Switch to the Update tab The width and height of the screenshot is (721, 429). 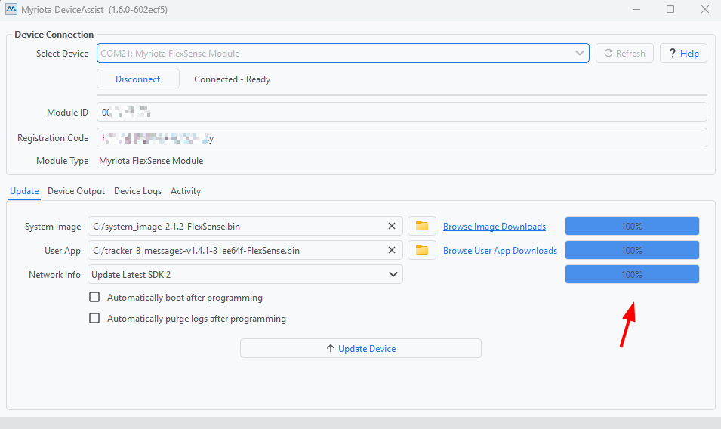click(x=24, y=191)
